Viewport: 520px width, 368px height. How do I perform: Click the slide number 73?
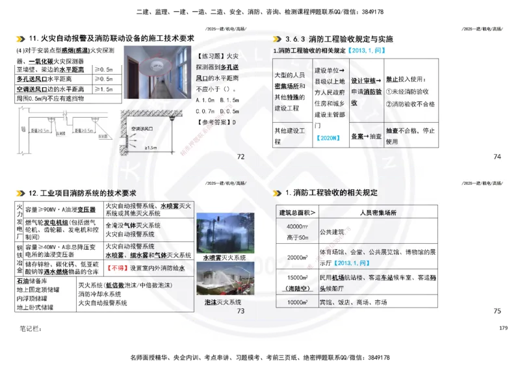pos(240,311)
